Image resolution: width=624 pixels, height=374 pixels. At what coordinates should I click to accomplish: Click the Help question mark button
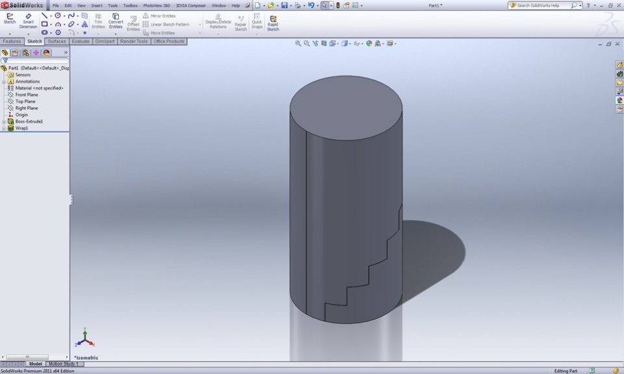[x=588, y=6]
